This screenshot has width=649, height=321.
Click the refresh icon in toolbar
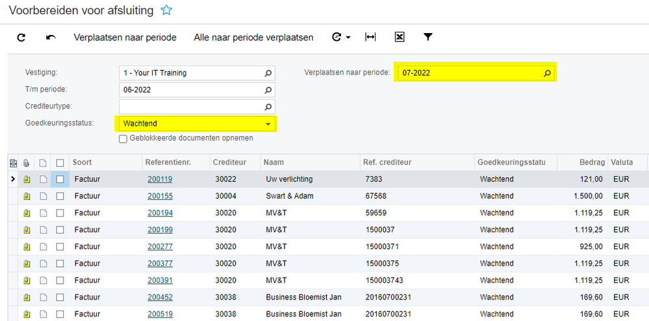(x=21, y=38)
